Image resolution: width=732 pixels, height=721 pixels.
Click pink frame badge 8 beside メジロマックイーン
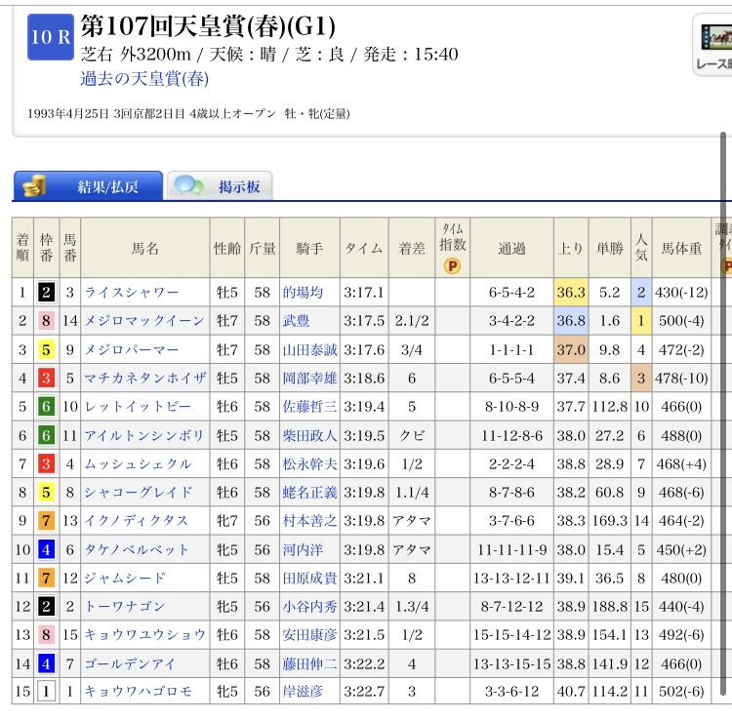pyautogui.click(x=46, y=321)
